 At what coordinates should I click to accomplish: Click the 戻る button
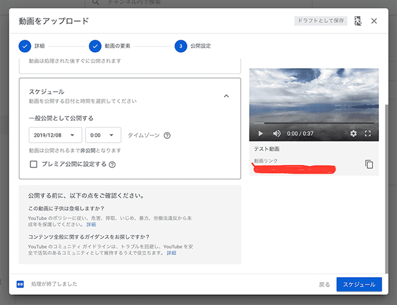324,285
